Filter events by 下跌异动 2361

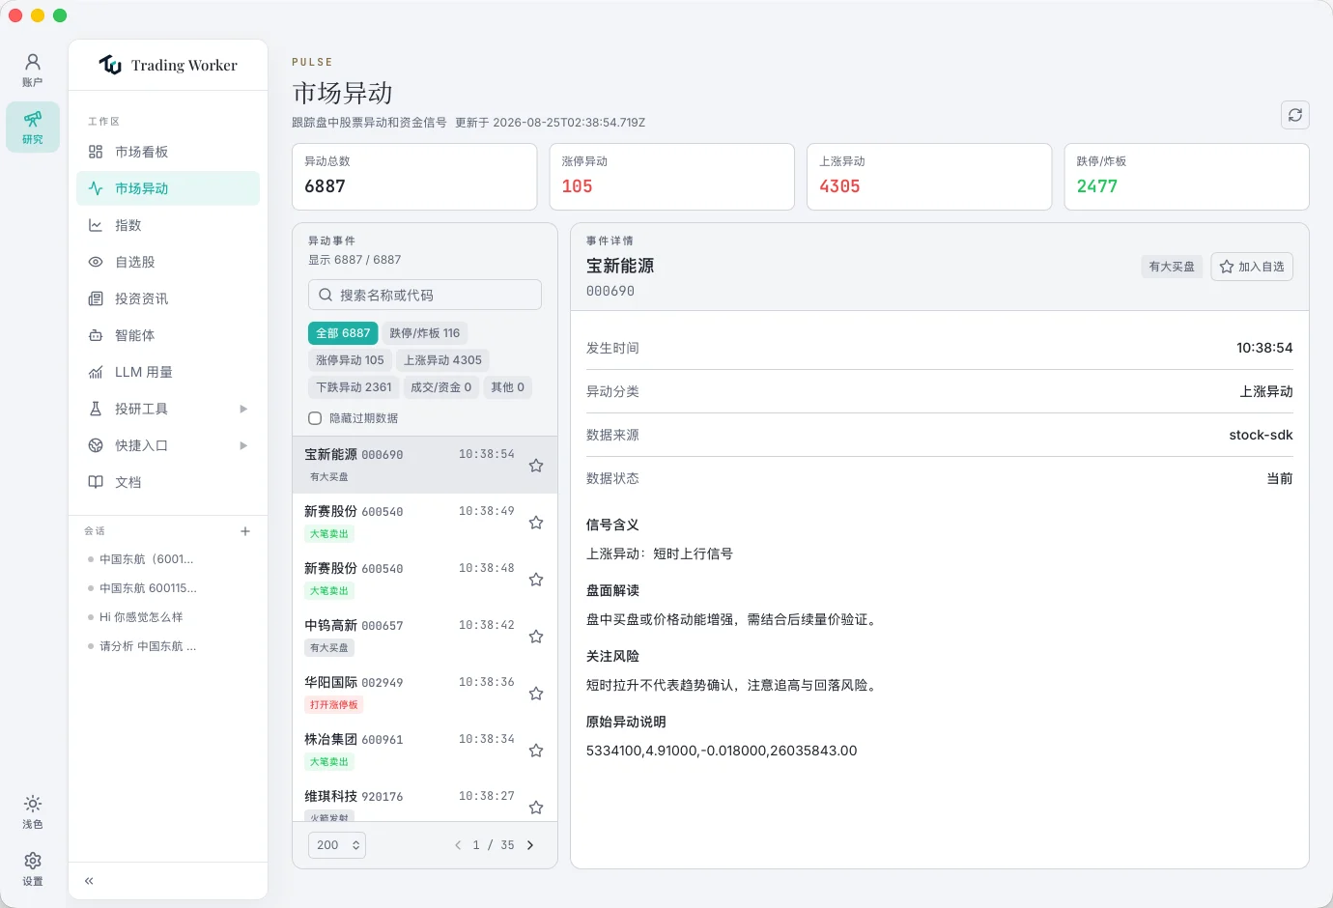click(354, 387)
